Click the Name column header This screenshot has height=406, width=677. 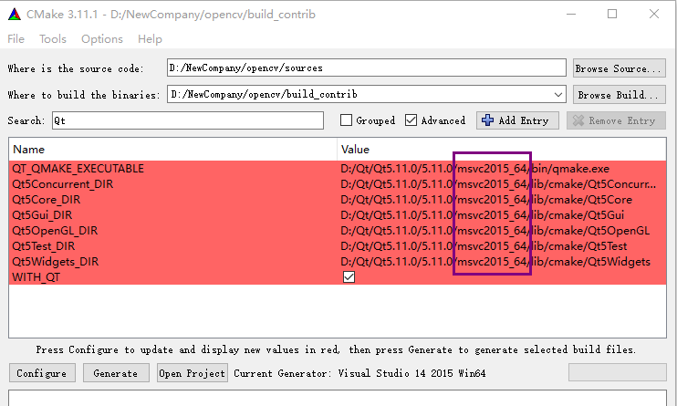pyautogui.click(x=172, y=149)
